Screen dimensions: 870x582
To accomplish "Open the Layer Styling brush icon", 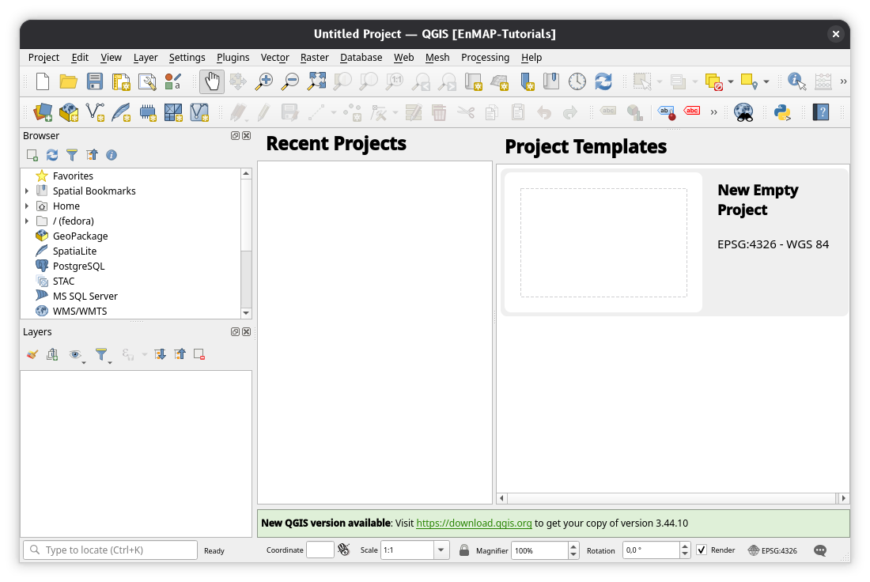I will (32, 354).
